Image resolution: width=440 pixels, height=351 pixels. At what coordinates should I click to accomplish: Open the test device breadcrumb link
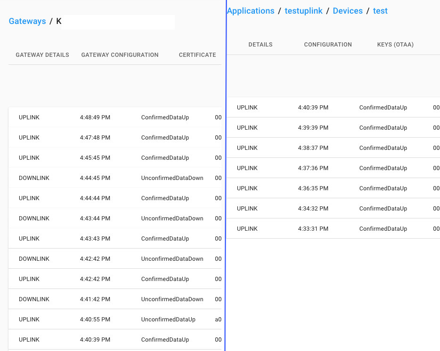380,11
